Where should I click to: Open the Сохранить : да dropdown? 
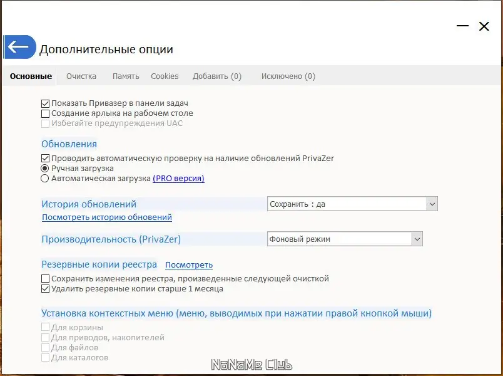(352, 204)
